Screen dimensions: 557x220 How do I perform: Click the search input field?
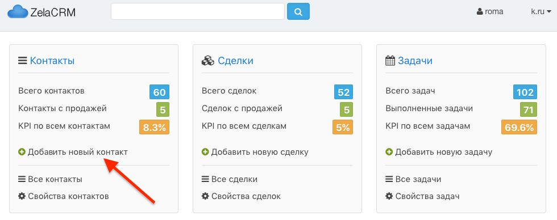click(198, 12)
